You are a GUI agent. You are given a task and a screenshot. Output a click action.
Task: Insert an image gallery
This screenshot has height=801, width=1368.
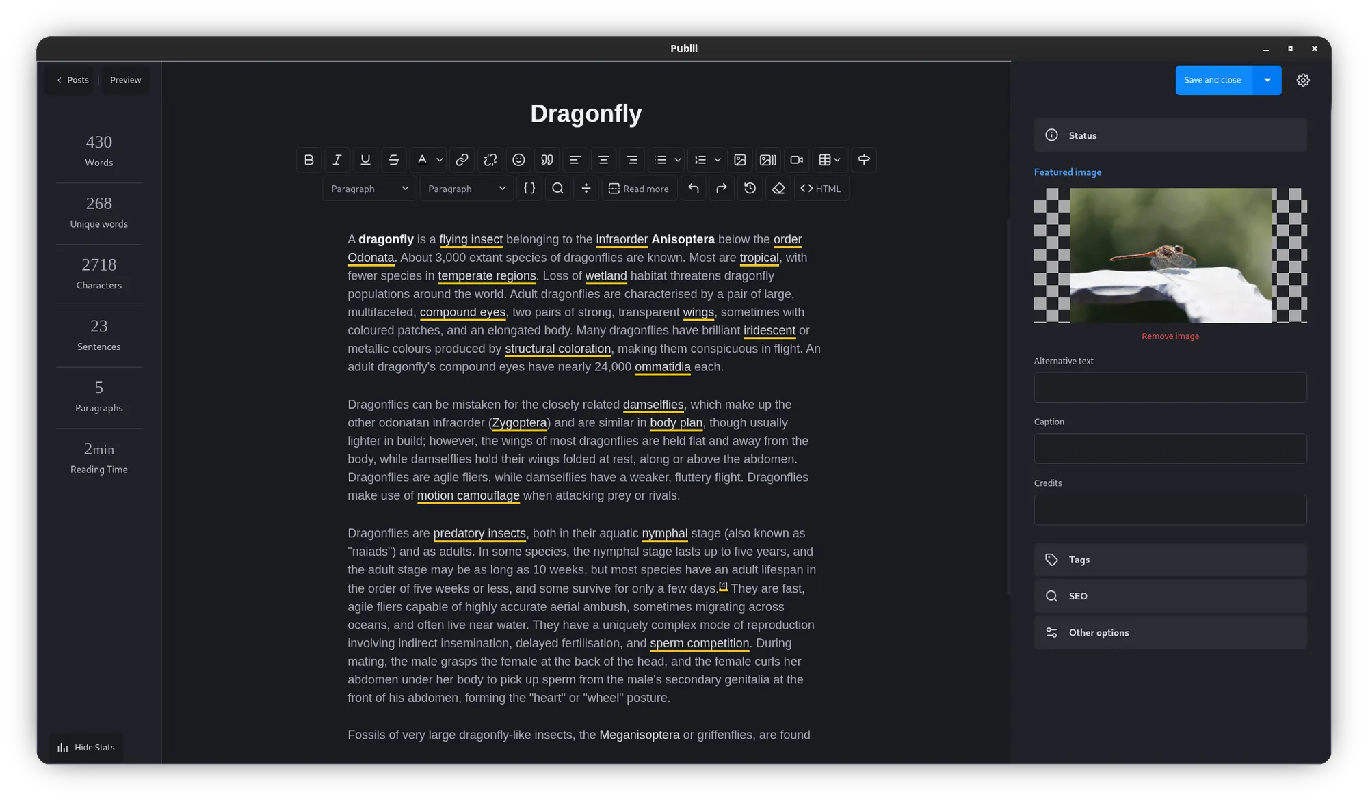coord(768,160)
